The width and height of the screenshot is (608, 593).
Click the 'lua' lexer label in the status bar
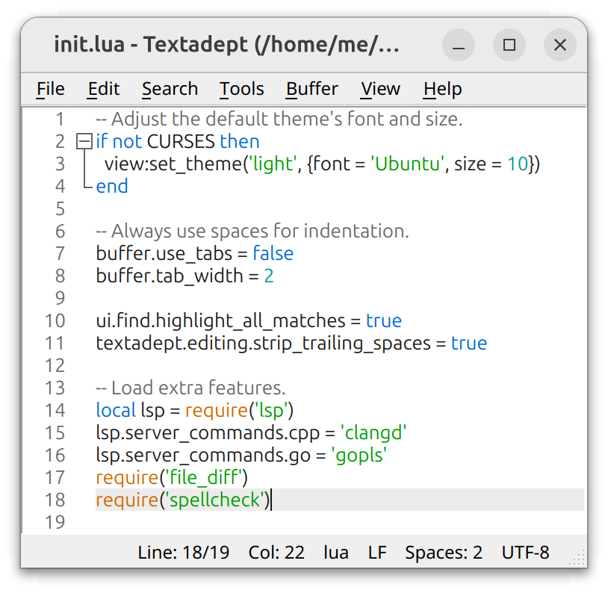click(x=336, y=552)
